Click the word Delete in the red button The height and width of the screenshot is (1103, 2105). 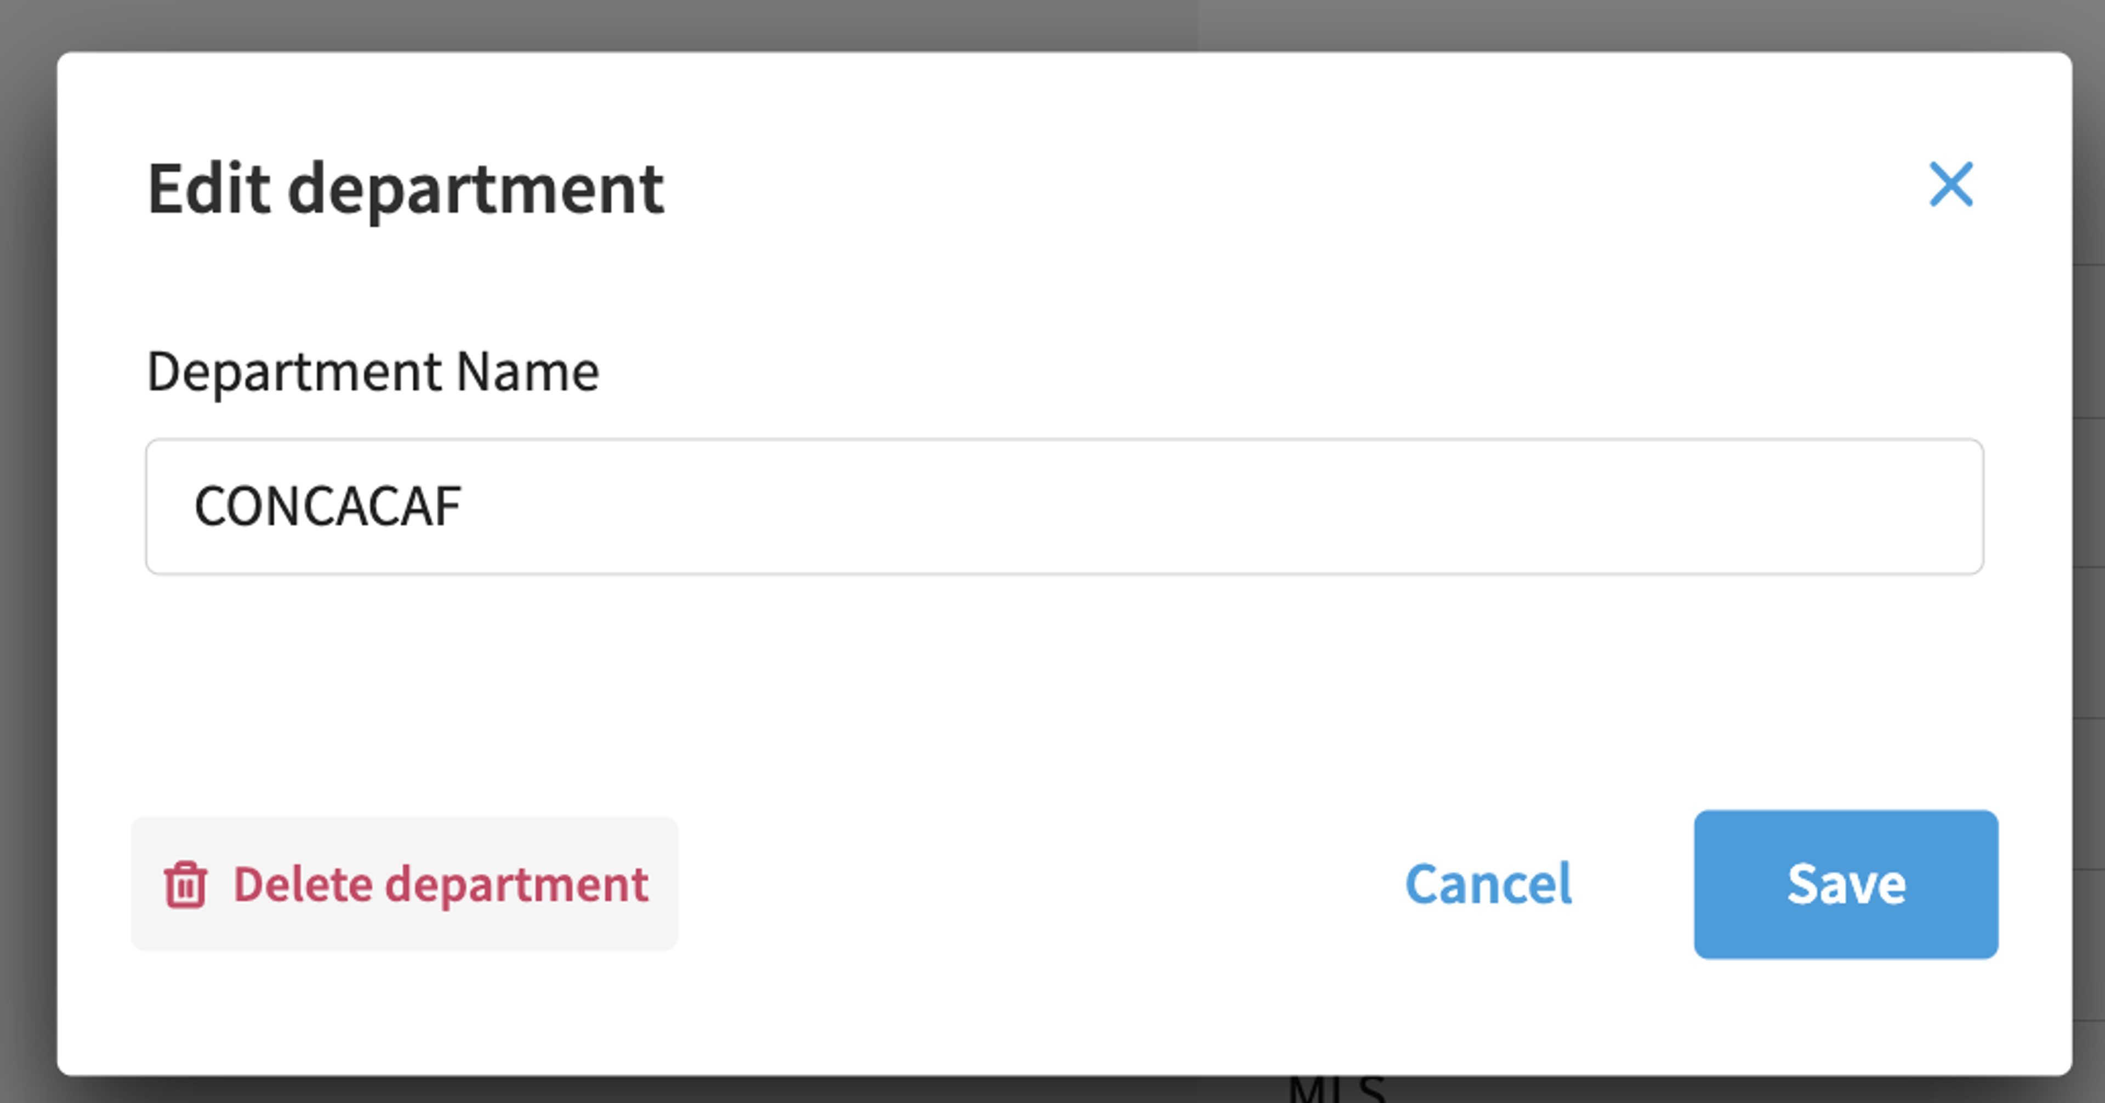[303, 884]
